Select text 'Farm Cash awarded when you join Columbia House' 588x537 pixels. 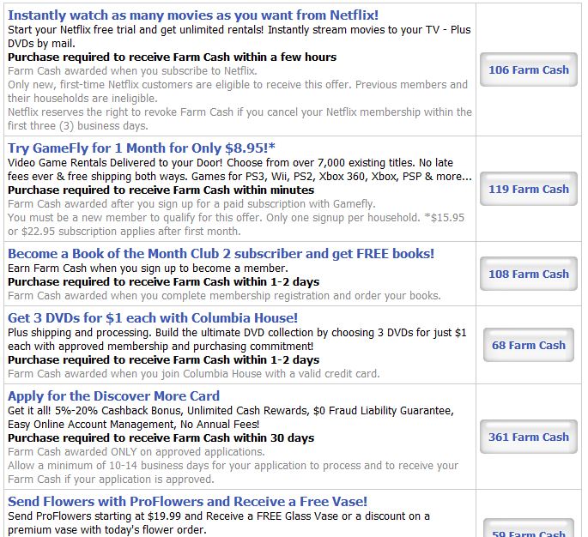tap(147, 374)
